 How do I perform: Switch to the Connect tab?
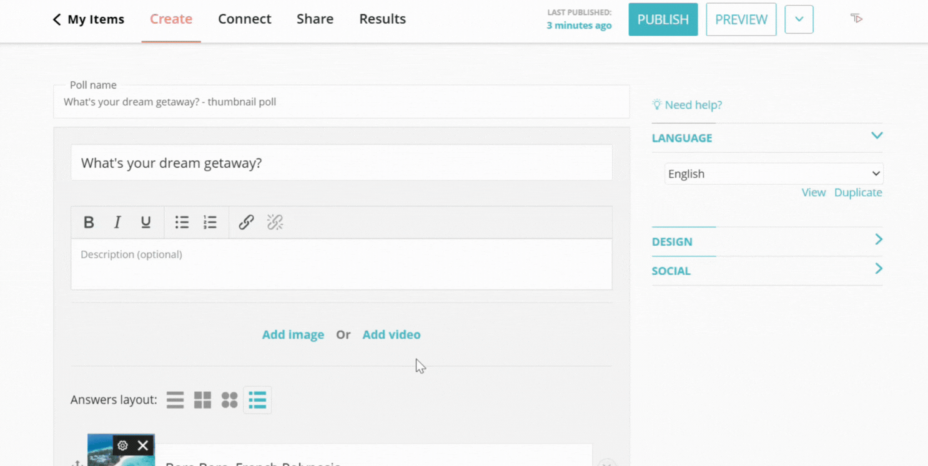pyautogui.click(x=245, y=19)
